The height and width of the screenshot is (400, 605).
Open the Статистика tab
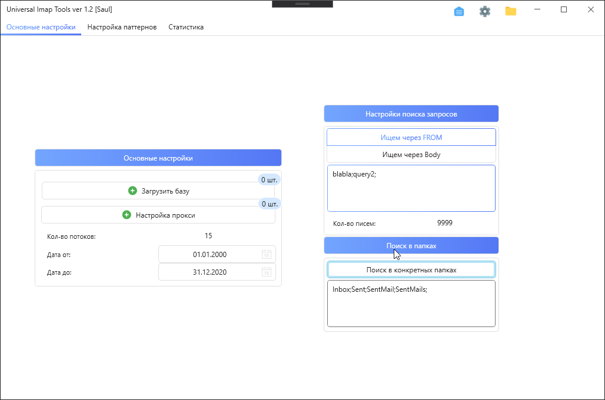point(186,27)
